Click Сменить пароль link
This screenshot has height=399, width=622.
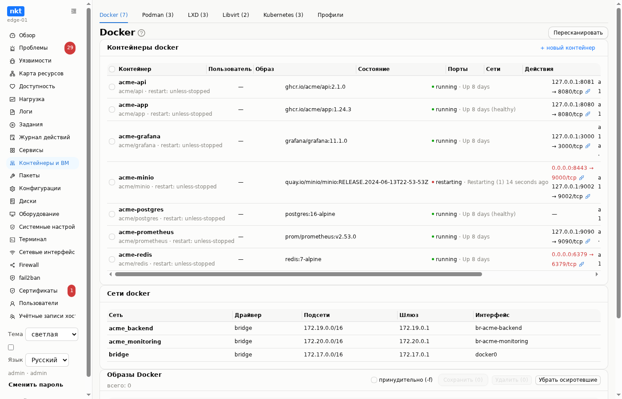pos(36,385)
